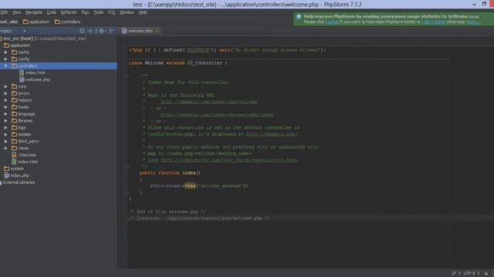Open the Window menu
This screenshot has width=494, height=277.
[127, 12]
